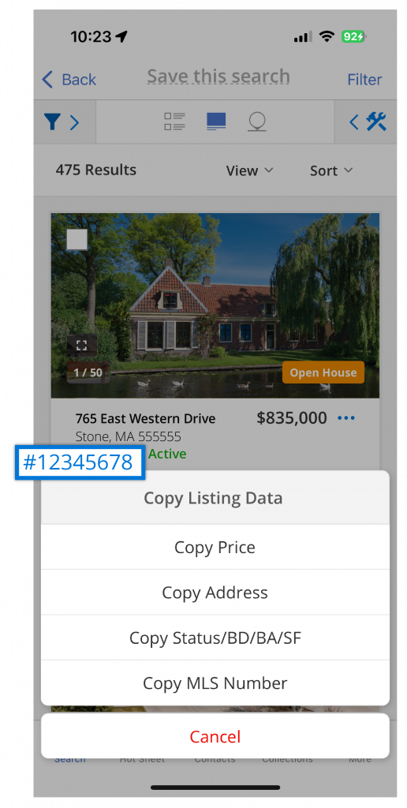407x808 pixels.
Task: Cancel the Copy Listing Data sheet
Action: tap(215, 736)
